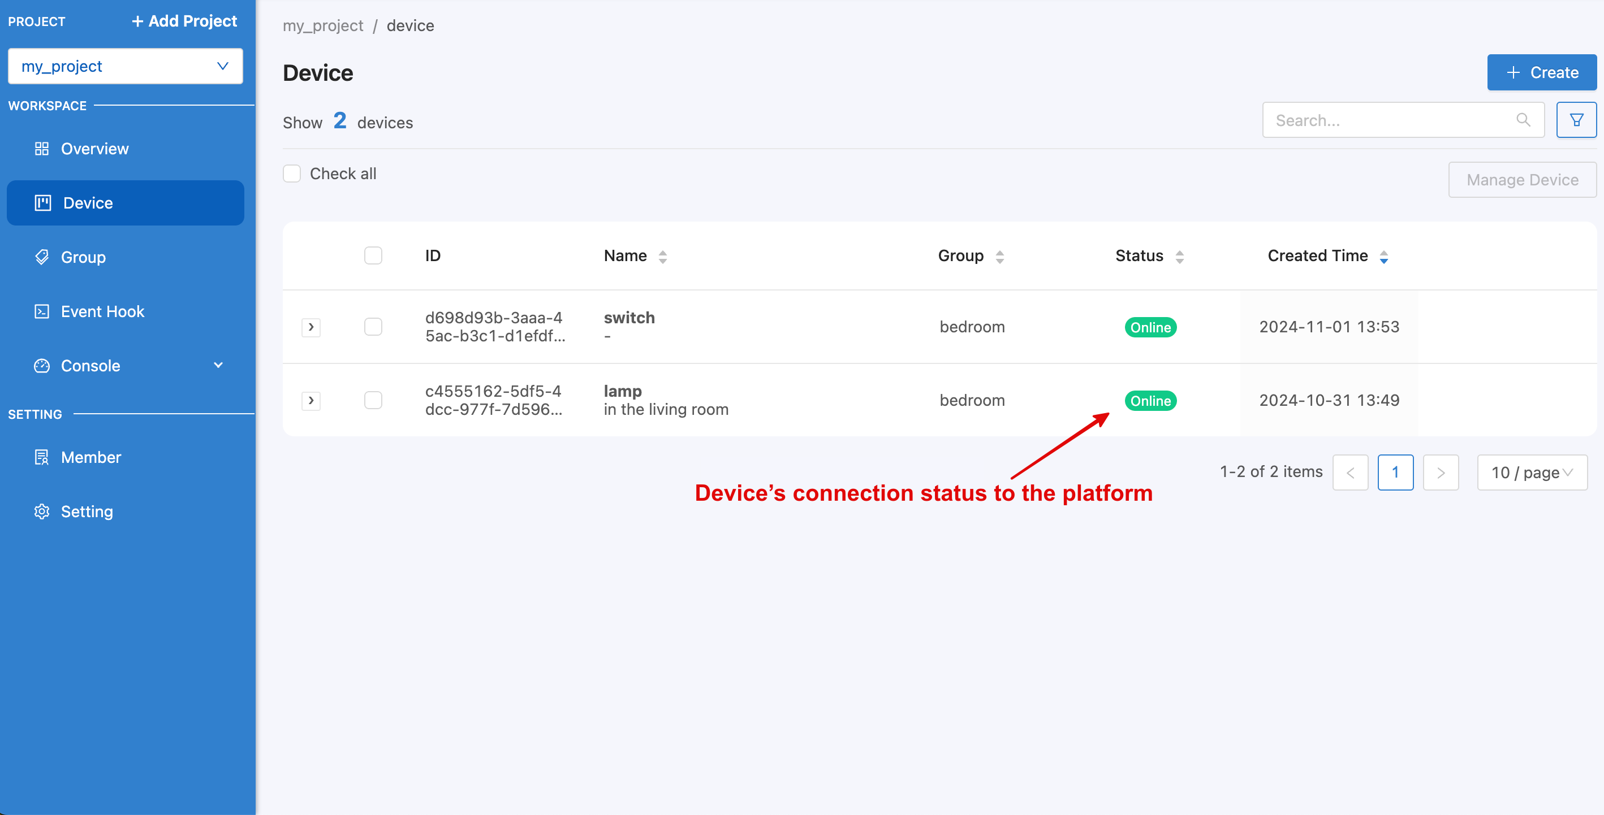1604x815 pixels.
Task: Click the Console gauge icon
Action: (x=42, y=366)
